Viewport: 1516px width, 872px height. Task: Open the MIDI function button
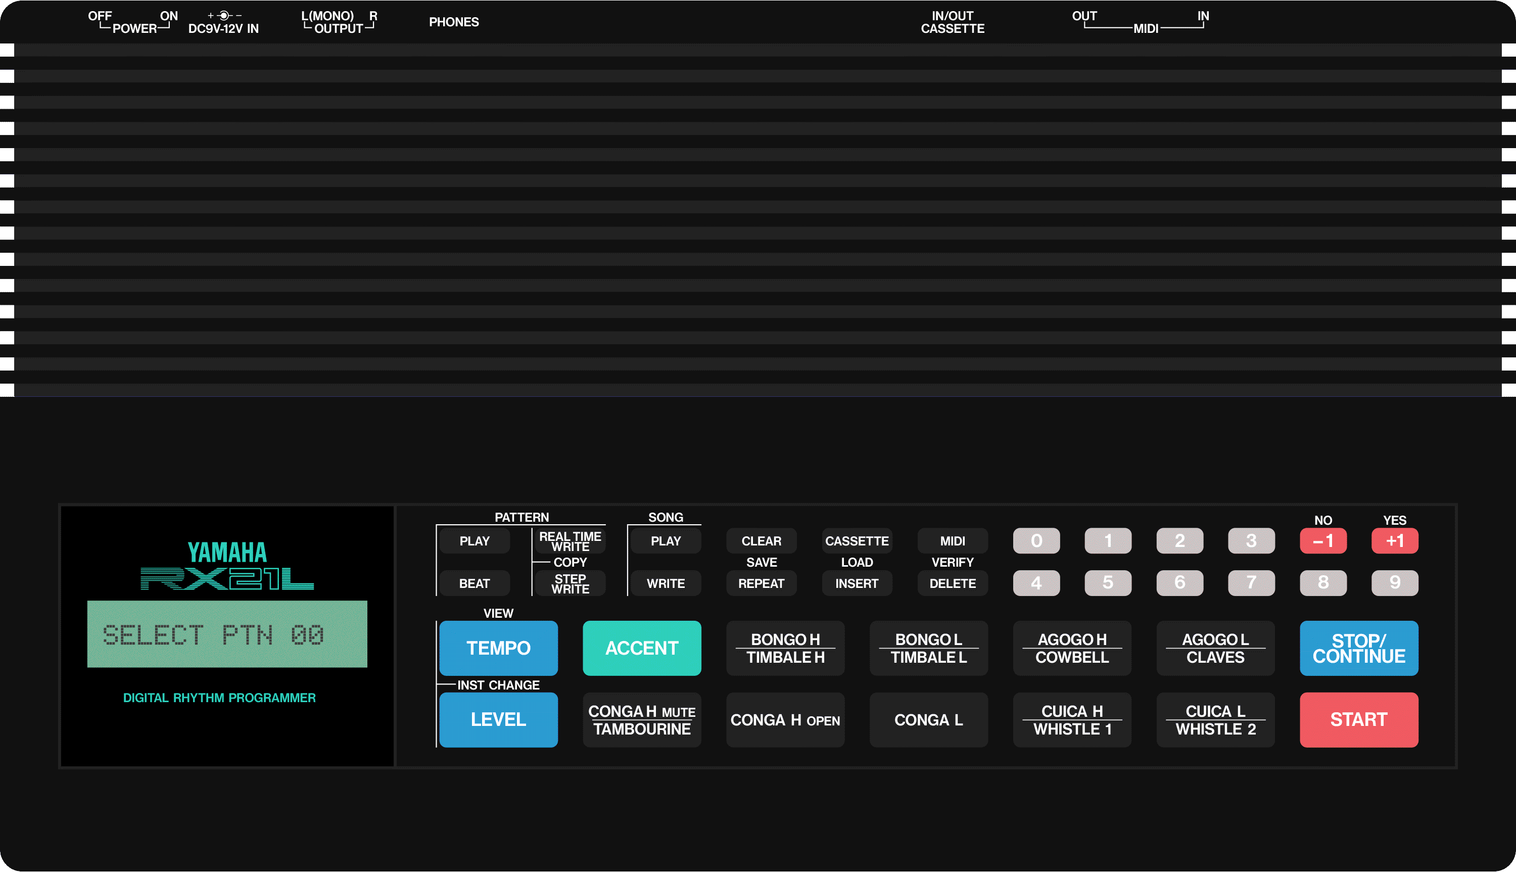pos(953,541)
